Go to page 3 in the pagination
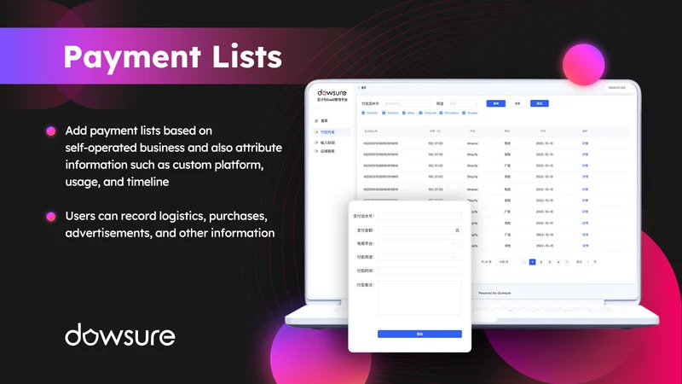 (x=550, y=262)
